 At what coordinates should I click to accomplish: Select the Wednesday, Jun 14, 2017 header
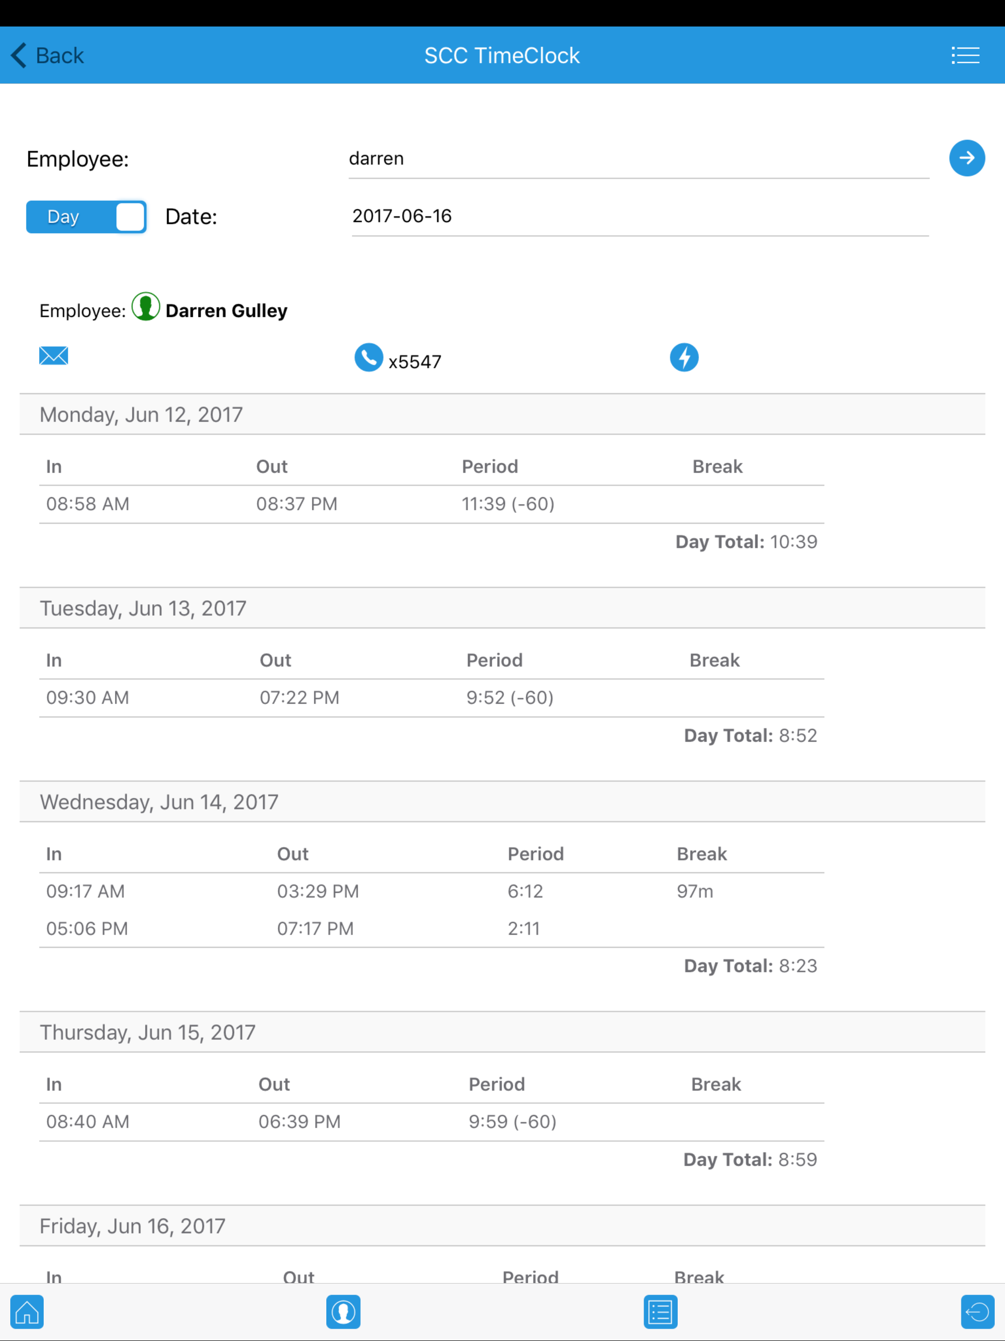[502, 802]
